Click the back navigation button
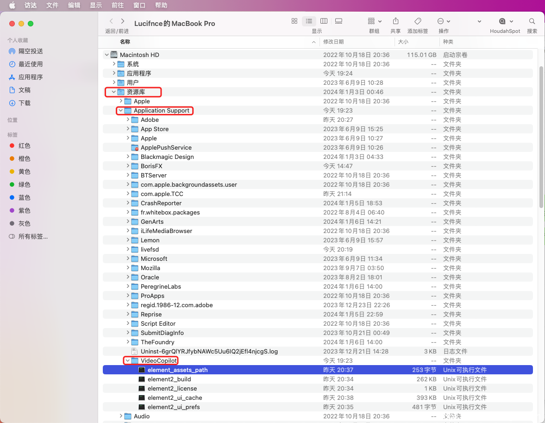The width and height of the screenshot is (545, 423). click(x=111, y=21)
